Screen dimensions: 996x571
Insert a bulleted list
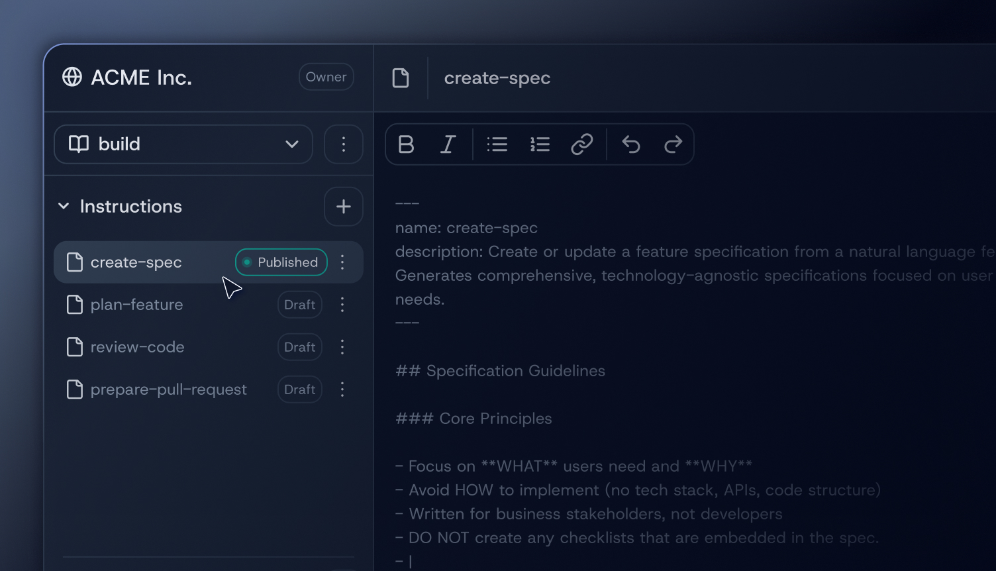point(497,144)
